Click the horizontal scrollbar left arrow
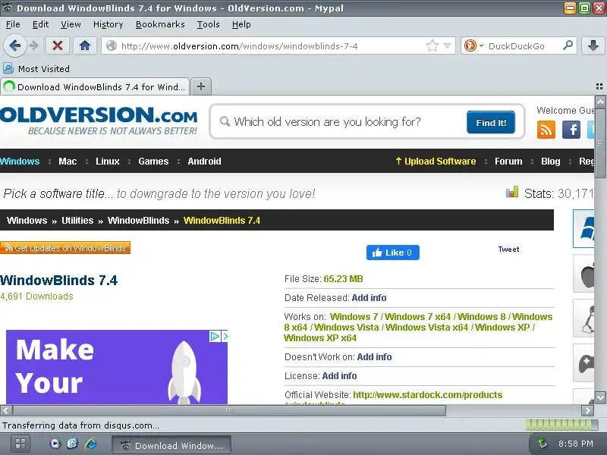The height and width of the screenshot is (455, 607). click(6, 410)
